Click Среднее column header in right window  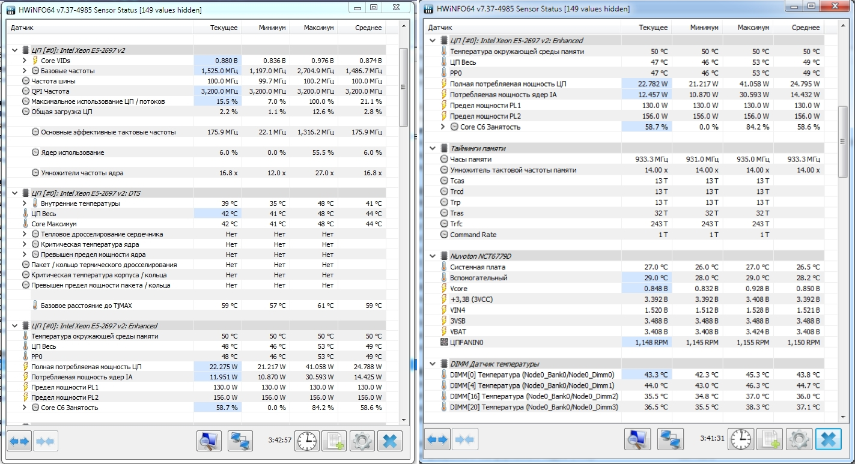(x=799, y=28)
